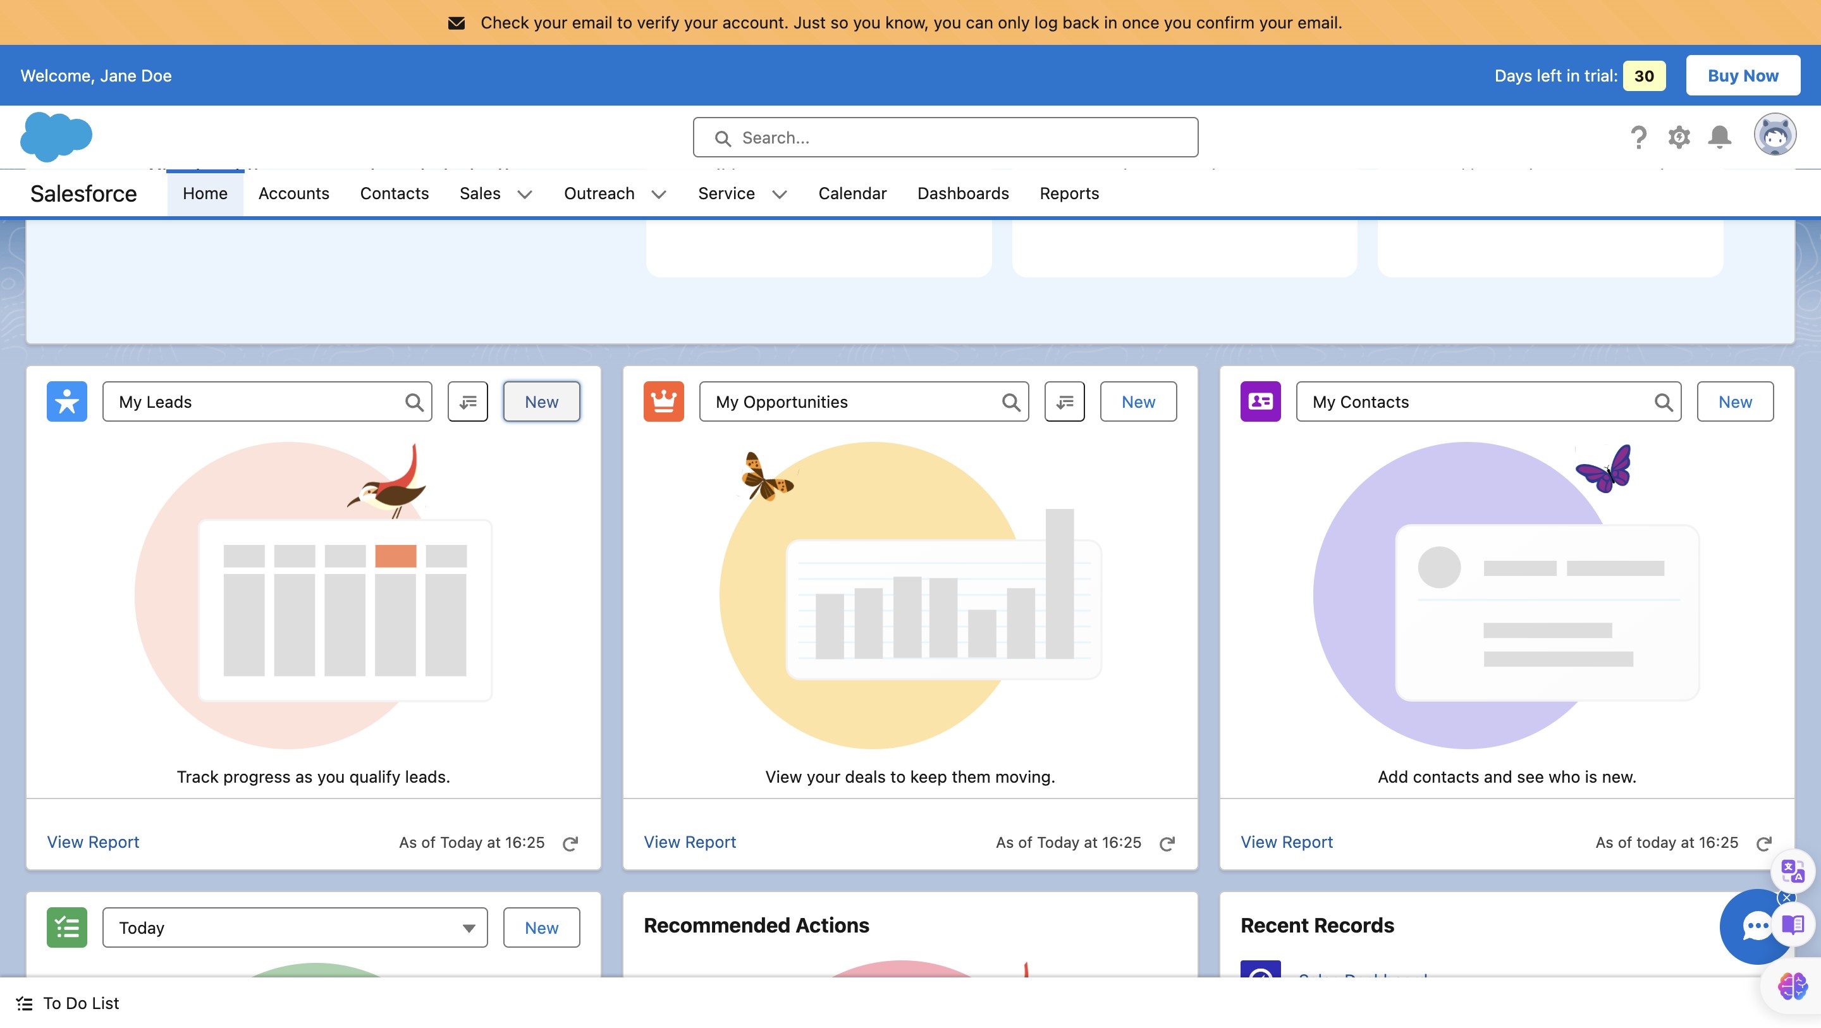Expand the Service menu chevron
The height and width of the screenshot is (1028, 1821).
click(x=779, y=195)
